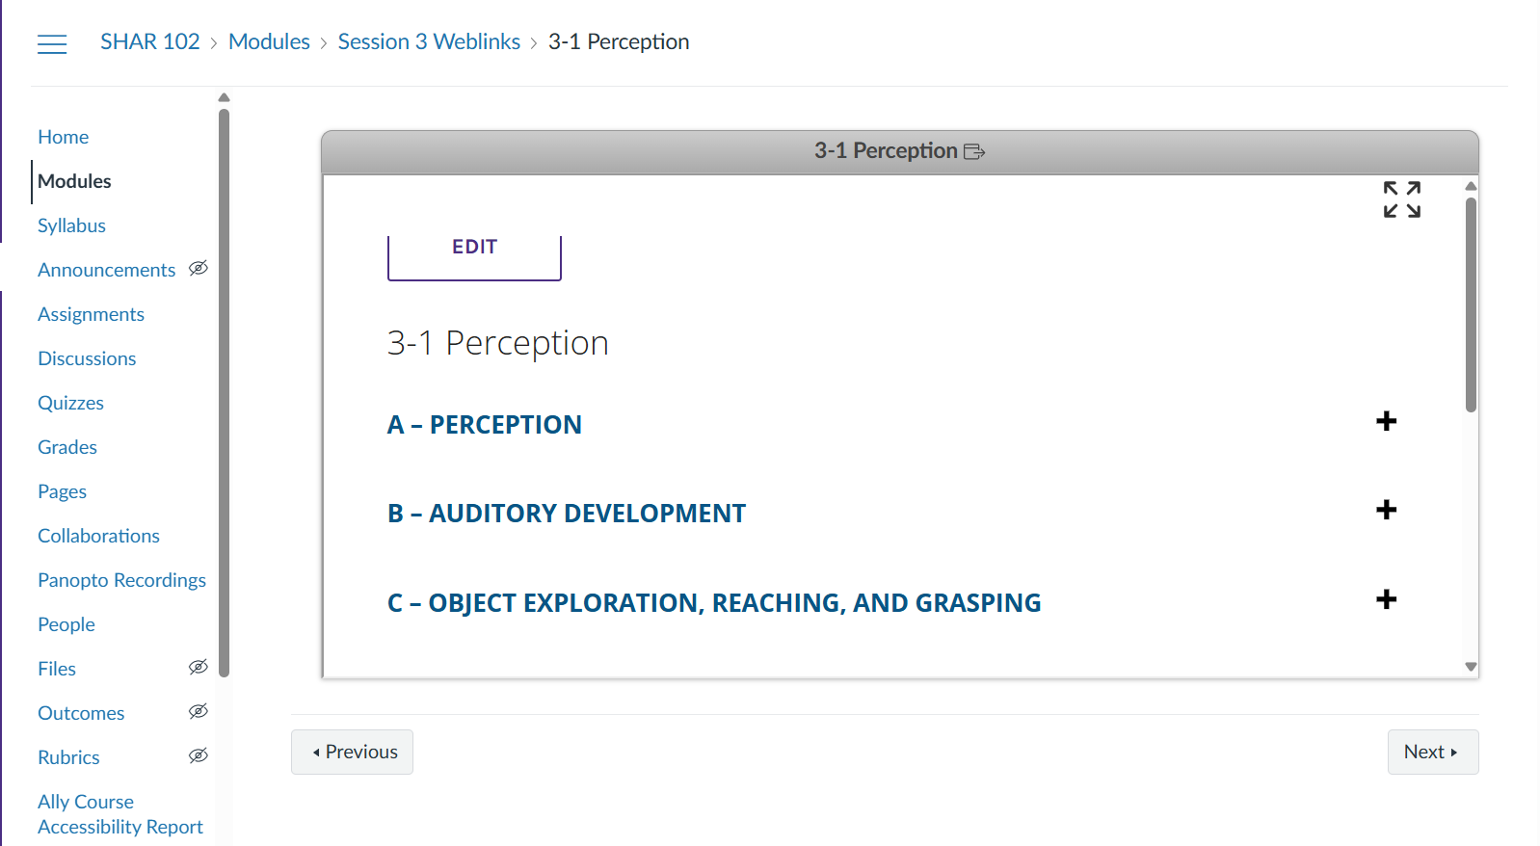Go to the Next module item

[x=1432, y=752]
